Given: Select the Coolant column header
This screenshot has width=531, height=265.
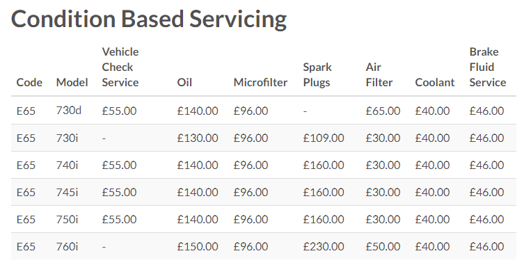Looking at the screenshot, I should pyautogui.click(x=435, y=82).
